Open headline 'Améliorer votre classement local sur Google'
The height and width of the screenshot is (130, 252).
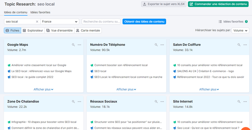39,65
